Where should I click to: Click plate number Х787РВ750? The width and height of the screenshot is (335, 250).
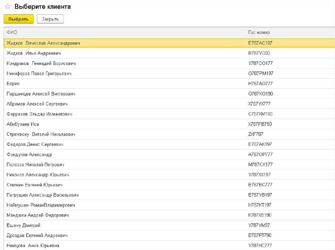coord(260,124)
